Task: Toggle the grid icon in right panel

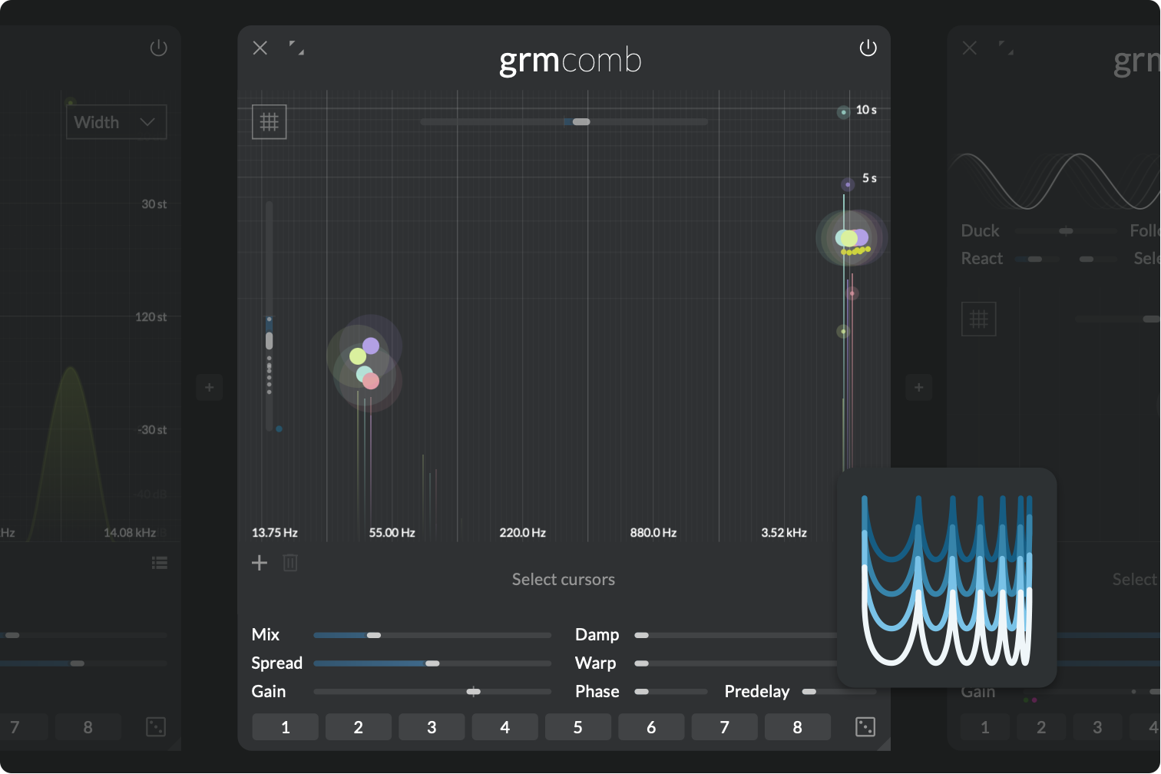Action: tap(978, 319)
